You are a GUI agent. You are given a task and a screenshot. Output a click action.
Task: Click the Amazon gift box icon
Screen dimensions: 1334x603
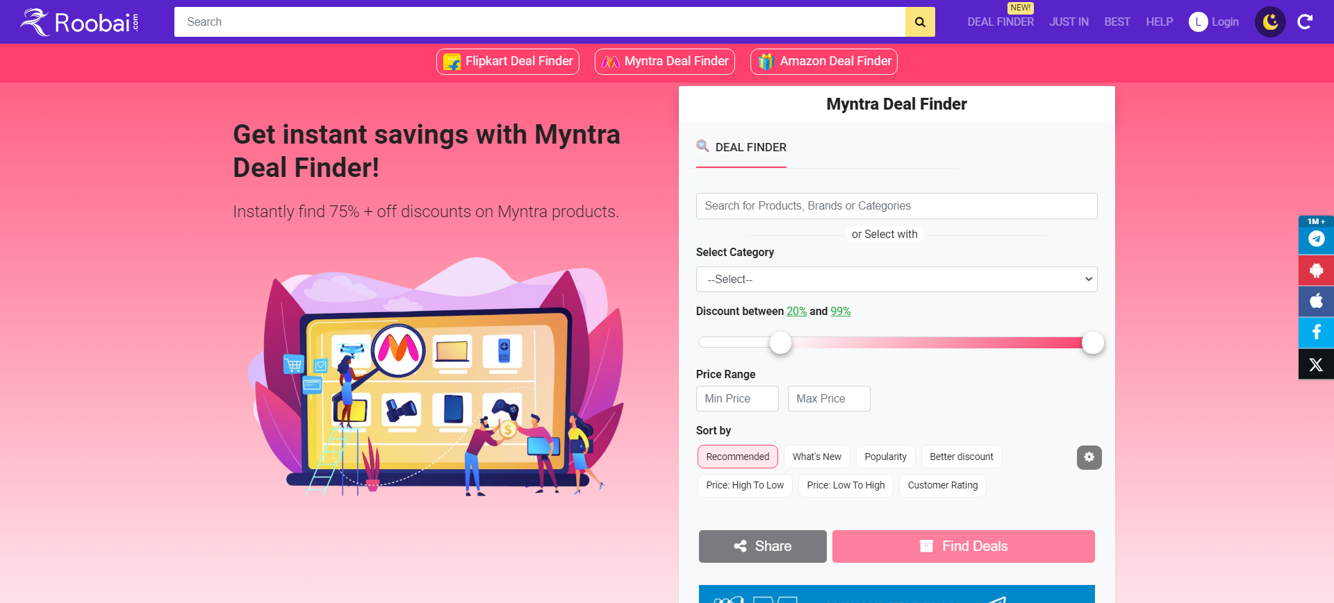[x=766, y=62]
